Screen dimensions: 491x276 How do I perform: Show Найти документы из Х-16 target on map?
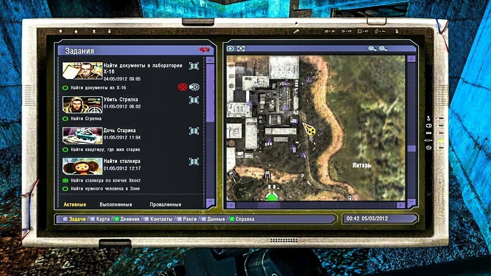click(x=194, y=87)
